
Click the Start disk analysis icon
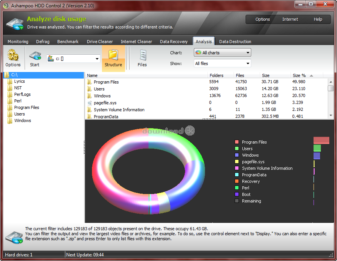point(35,55)
